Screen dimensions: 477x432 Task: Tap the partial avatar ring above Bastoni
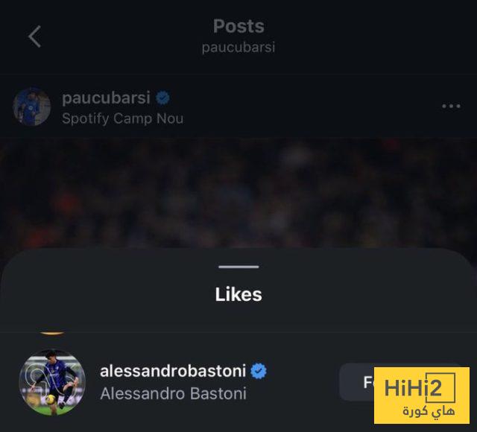[x=52, y=334]
